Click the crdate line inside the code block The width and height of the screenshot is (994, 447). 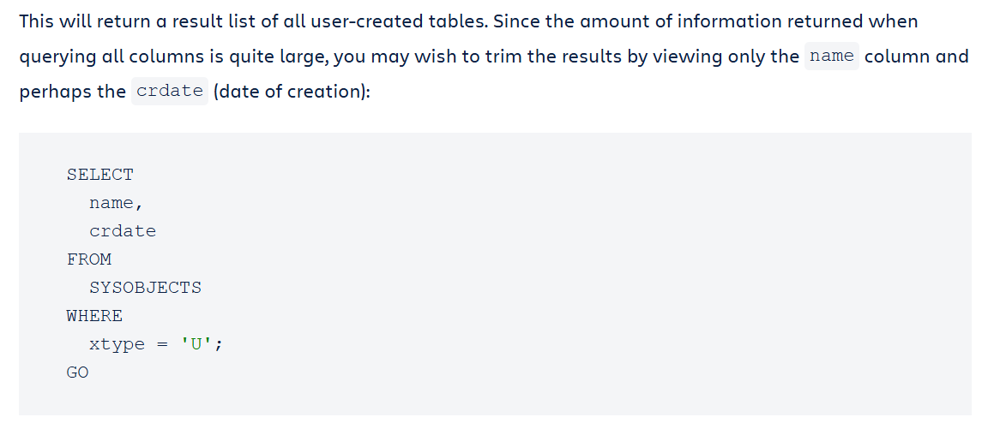pos(123,231)
